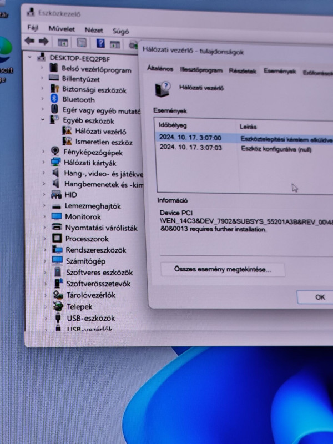
Task: Click the Bluetooth category icon
Action: point(54,99)
